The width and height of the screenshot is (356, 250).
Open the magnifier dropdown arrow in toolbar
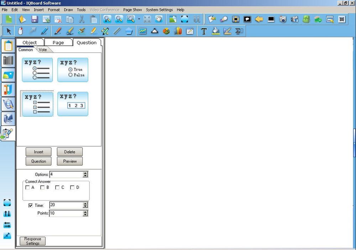[138, 19]
